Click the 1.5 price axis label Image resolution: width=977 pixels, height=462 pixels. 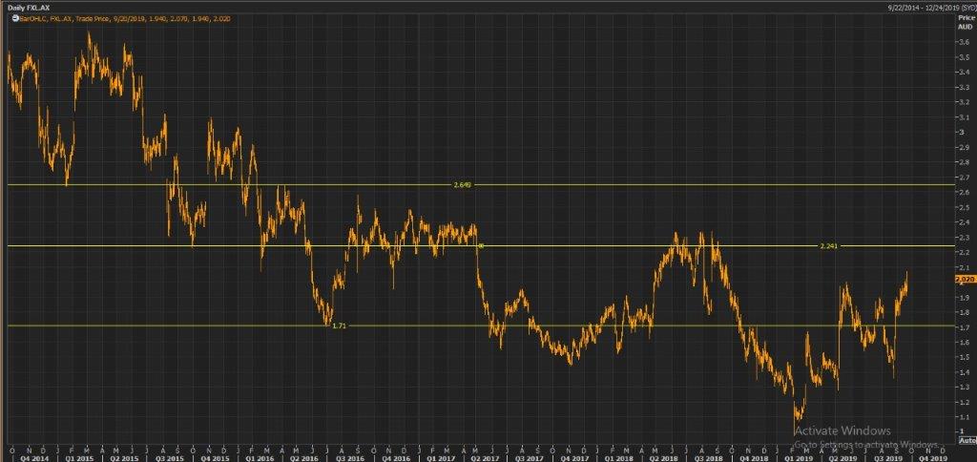[963, 357]
